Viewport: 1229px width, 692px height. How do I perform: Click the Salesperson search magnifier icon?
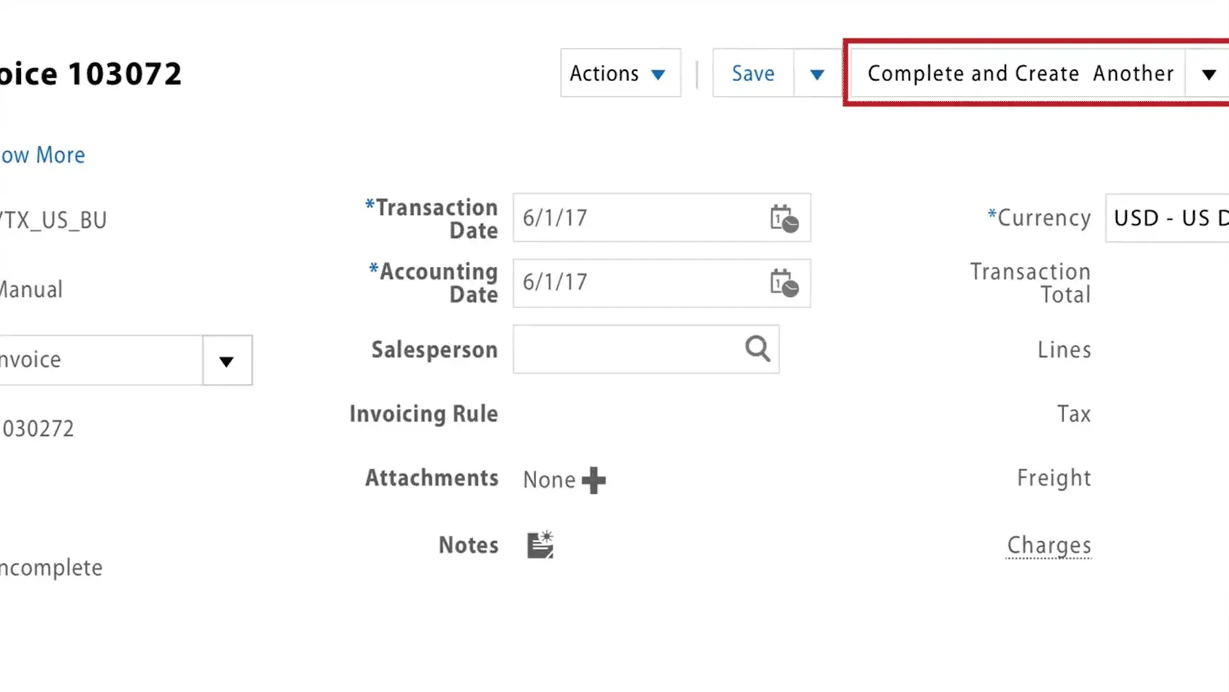click(x=758, y=349)
